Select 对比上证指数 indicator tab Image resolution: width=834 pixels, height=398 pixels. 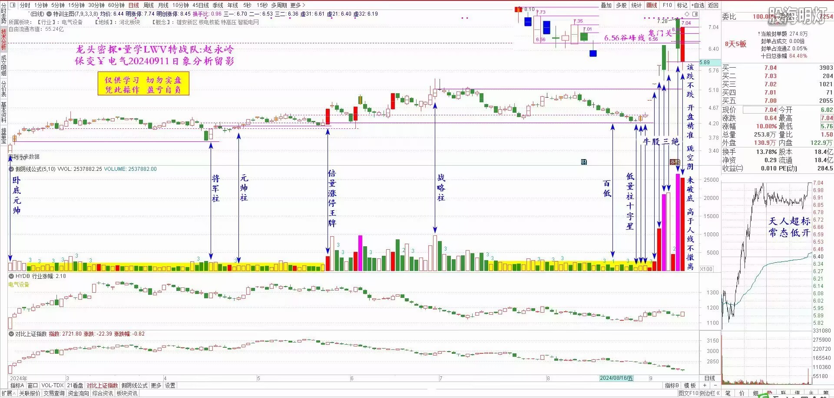(x=102, y=385)
